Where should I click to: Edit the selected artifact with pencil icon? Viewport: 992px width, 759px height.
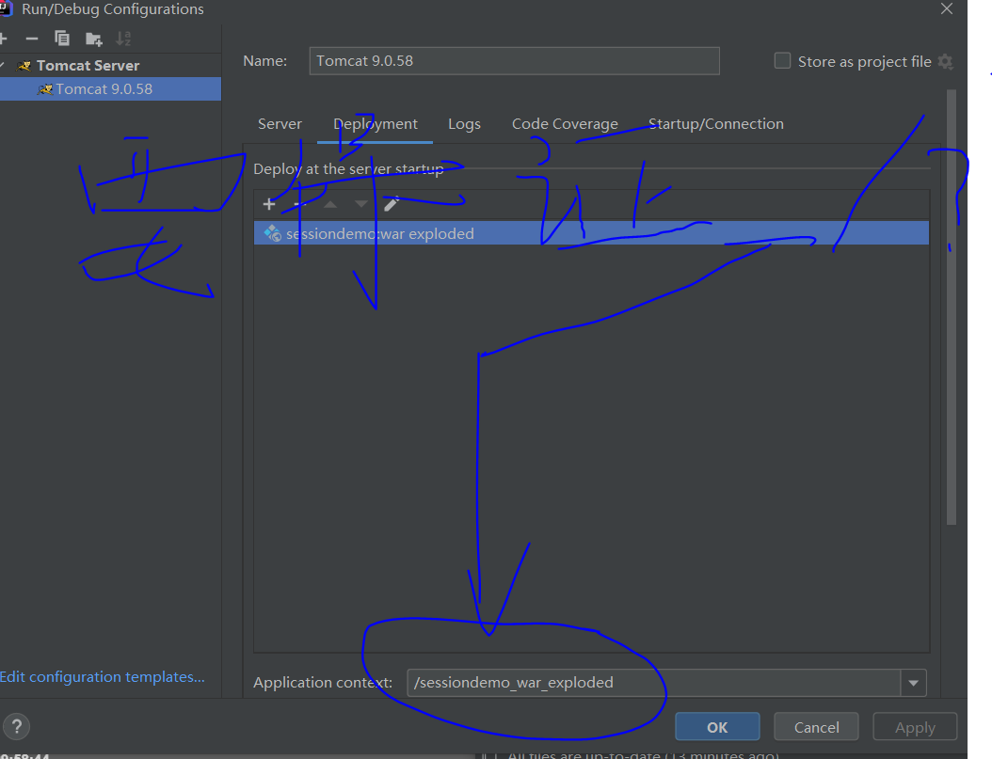[x=392, y=203]
